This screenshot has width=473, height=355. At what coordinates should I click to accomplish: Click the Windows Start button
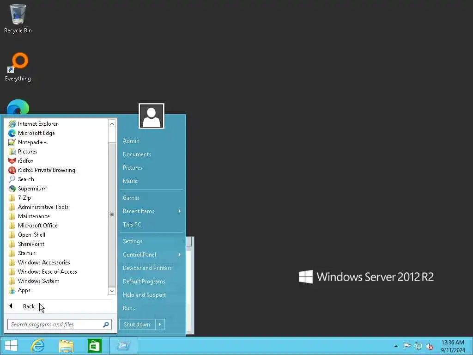coord(11,346)
